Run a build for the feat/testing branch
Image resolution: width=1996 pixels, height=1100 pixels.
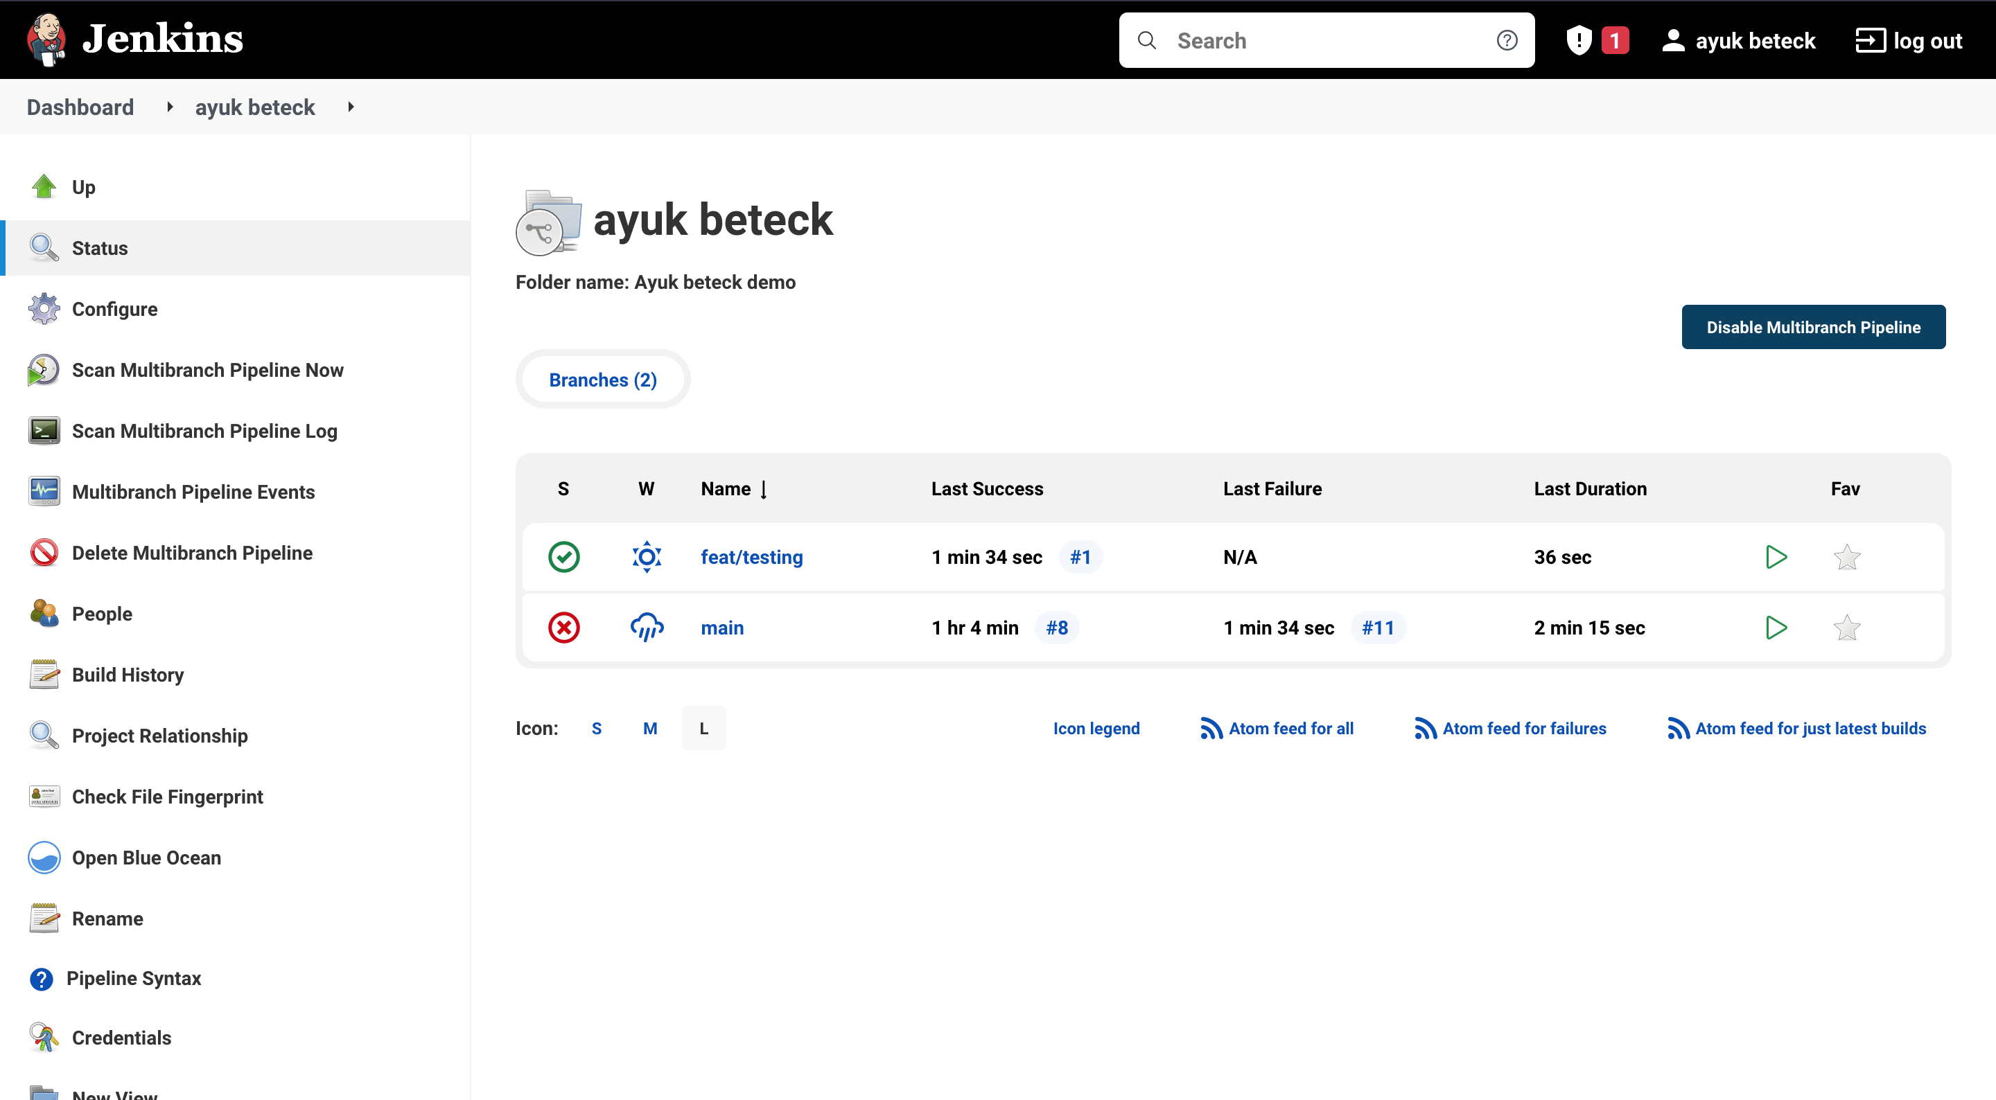(x=1776, y=557)
